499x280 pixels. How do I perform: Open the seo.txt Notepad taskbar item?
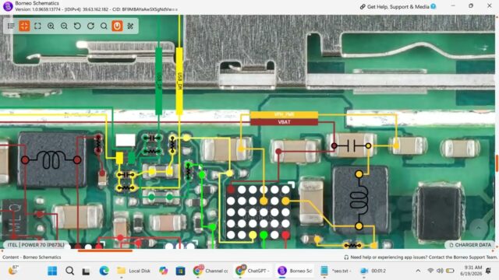(336, 271)
